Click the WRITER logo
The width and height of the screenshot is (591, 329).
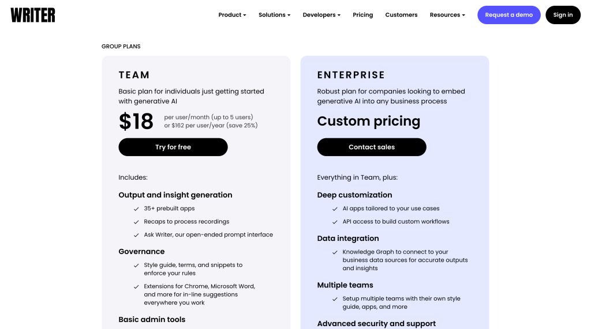pos(33,15)
